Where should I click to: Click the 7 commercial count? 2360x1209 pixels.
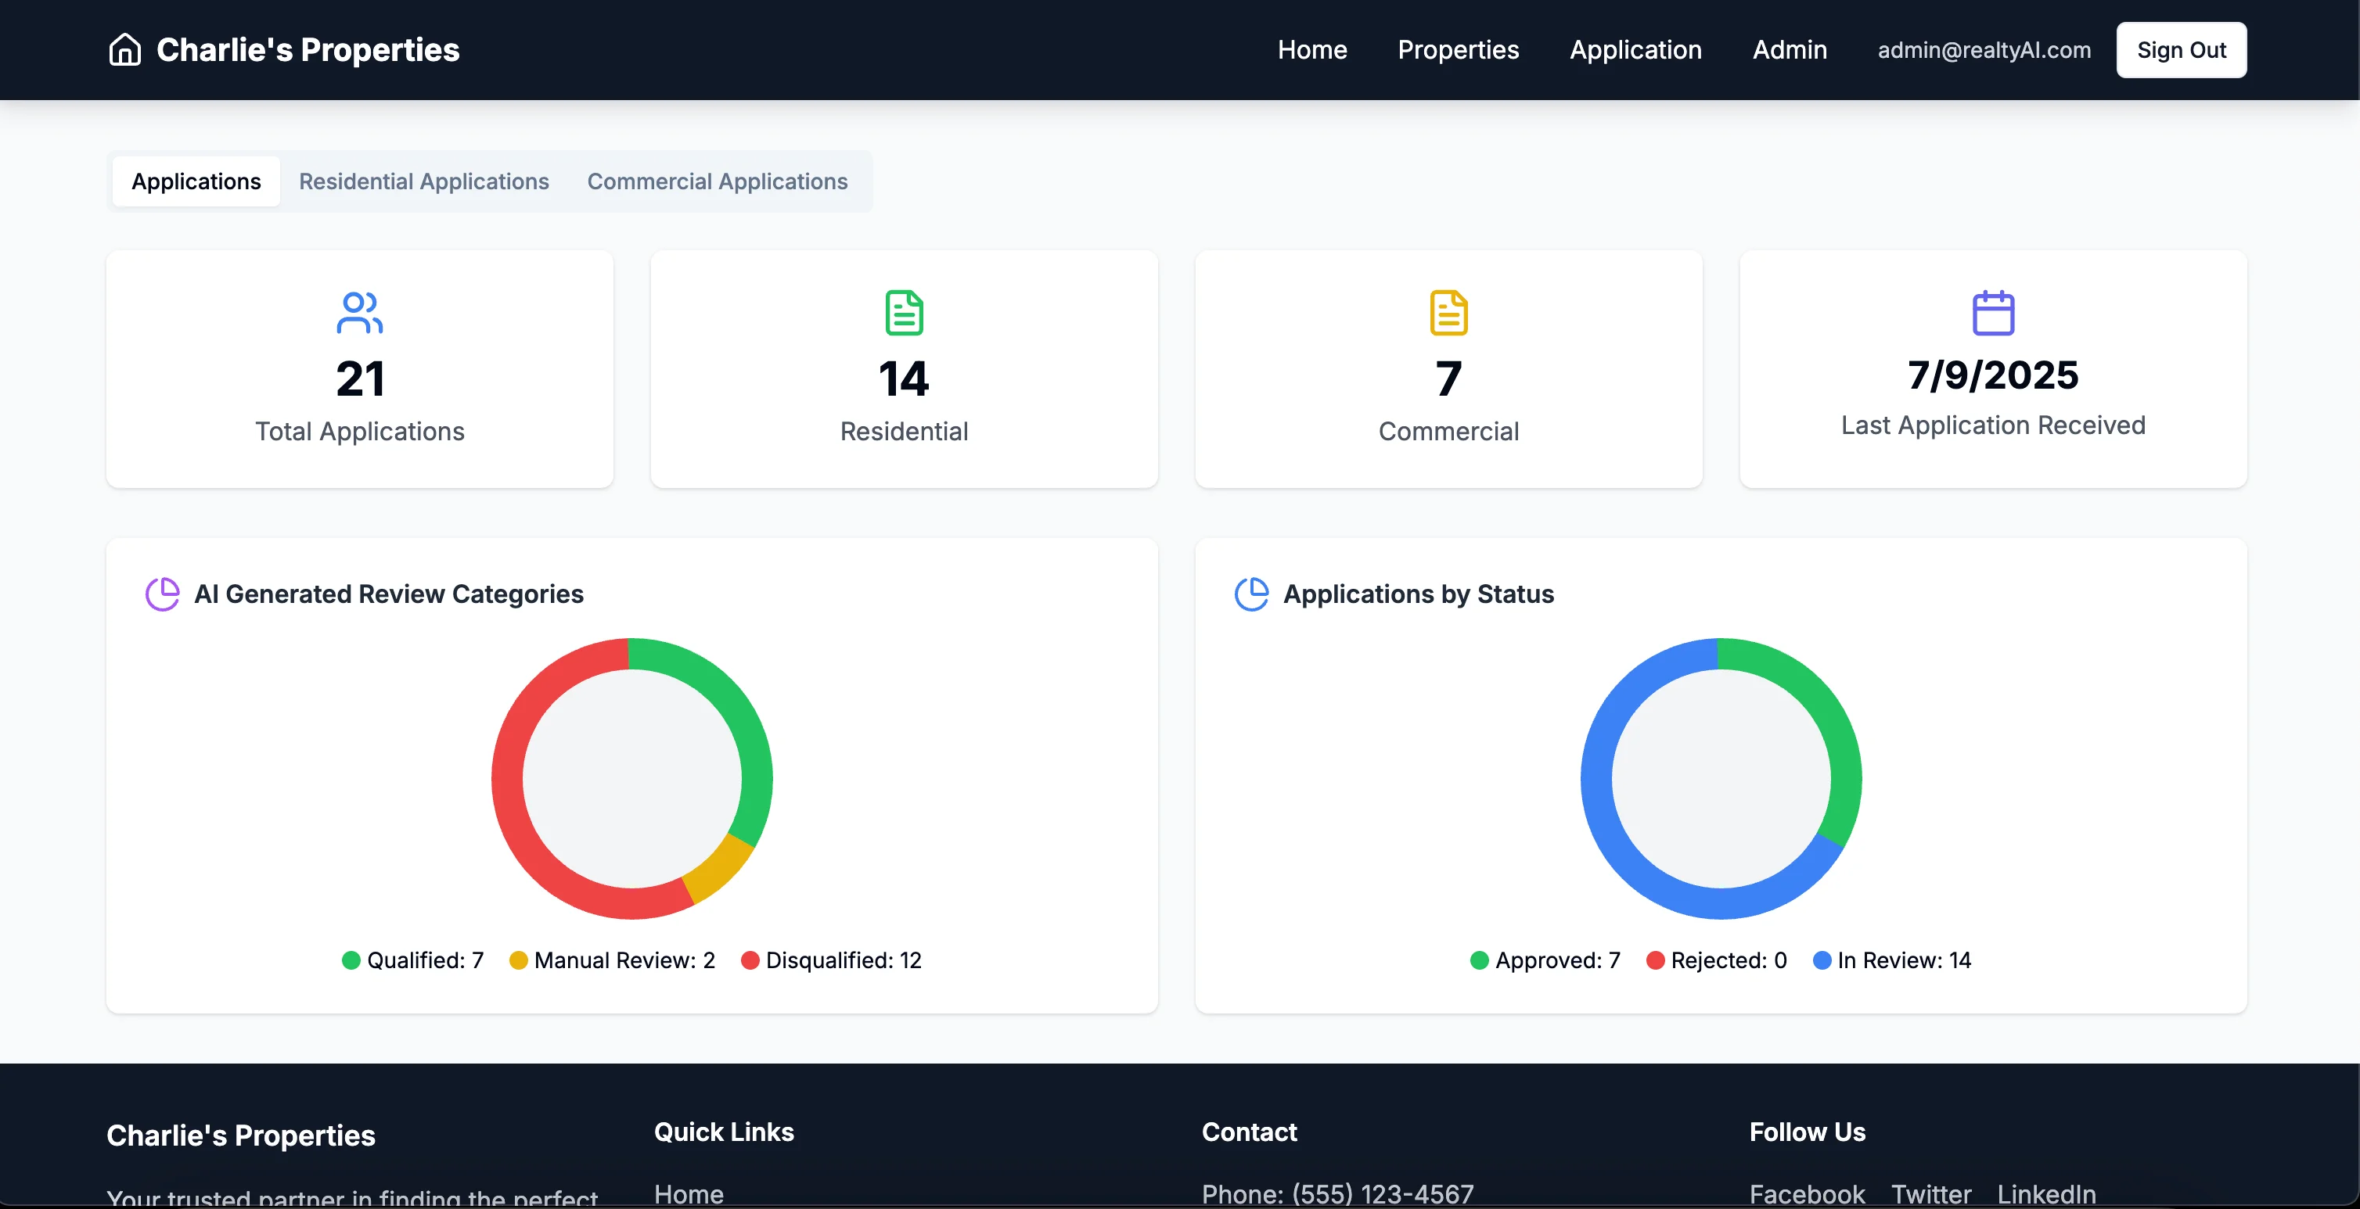pyautogui.click(x=1448, y=378)
